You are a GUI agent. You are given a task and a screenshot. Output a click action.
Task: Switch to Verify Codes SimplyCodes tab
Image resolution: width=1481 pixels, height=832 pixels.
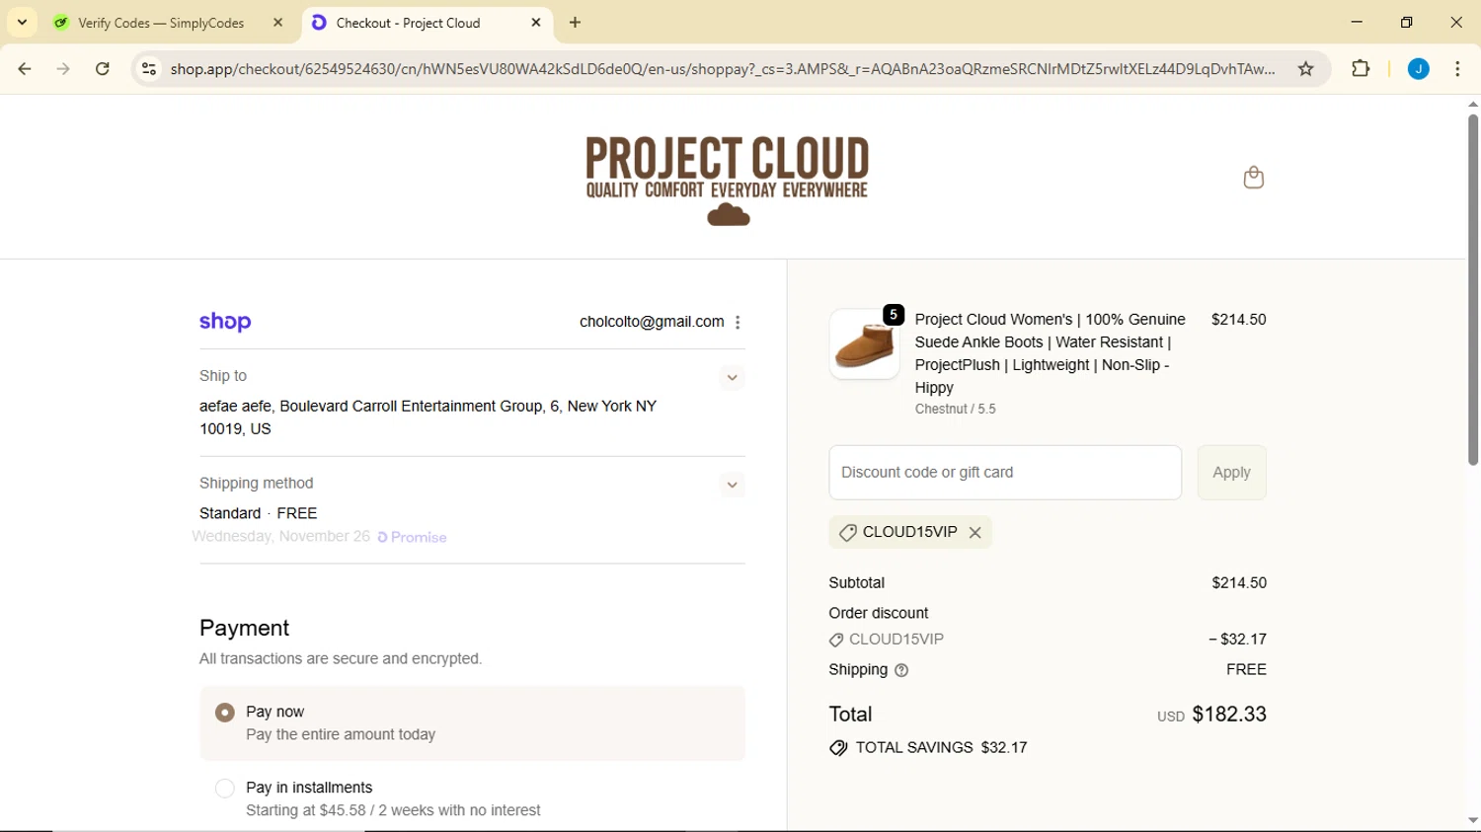point(161,23)
